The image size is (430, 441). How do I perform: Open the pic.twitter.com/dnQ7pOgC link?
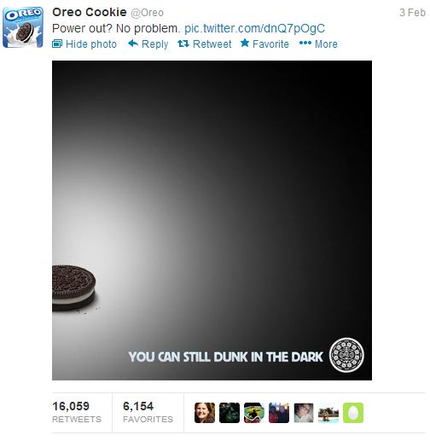(254, 28)
